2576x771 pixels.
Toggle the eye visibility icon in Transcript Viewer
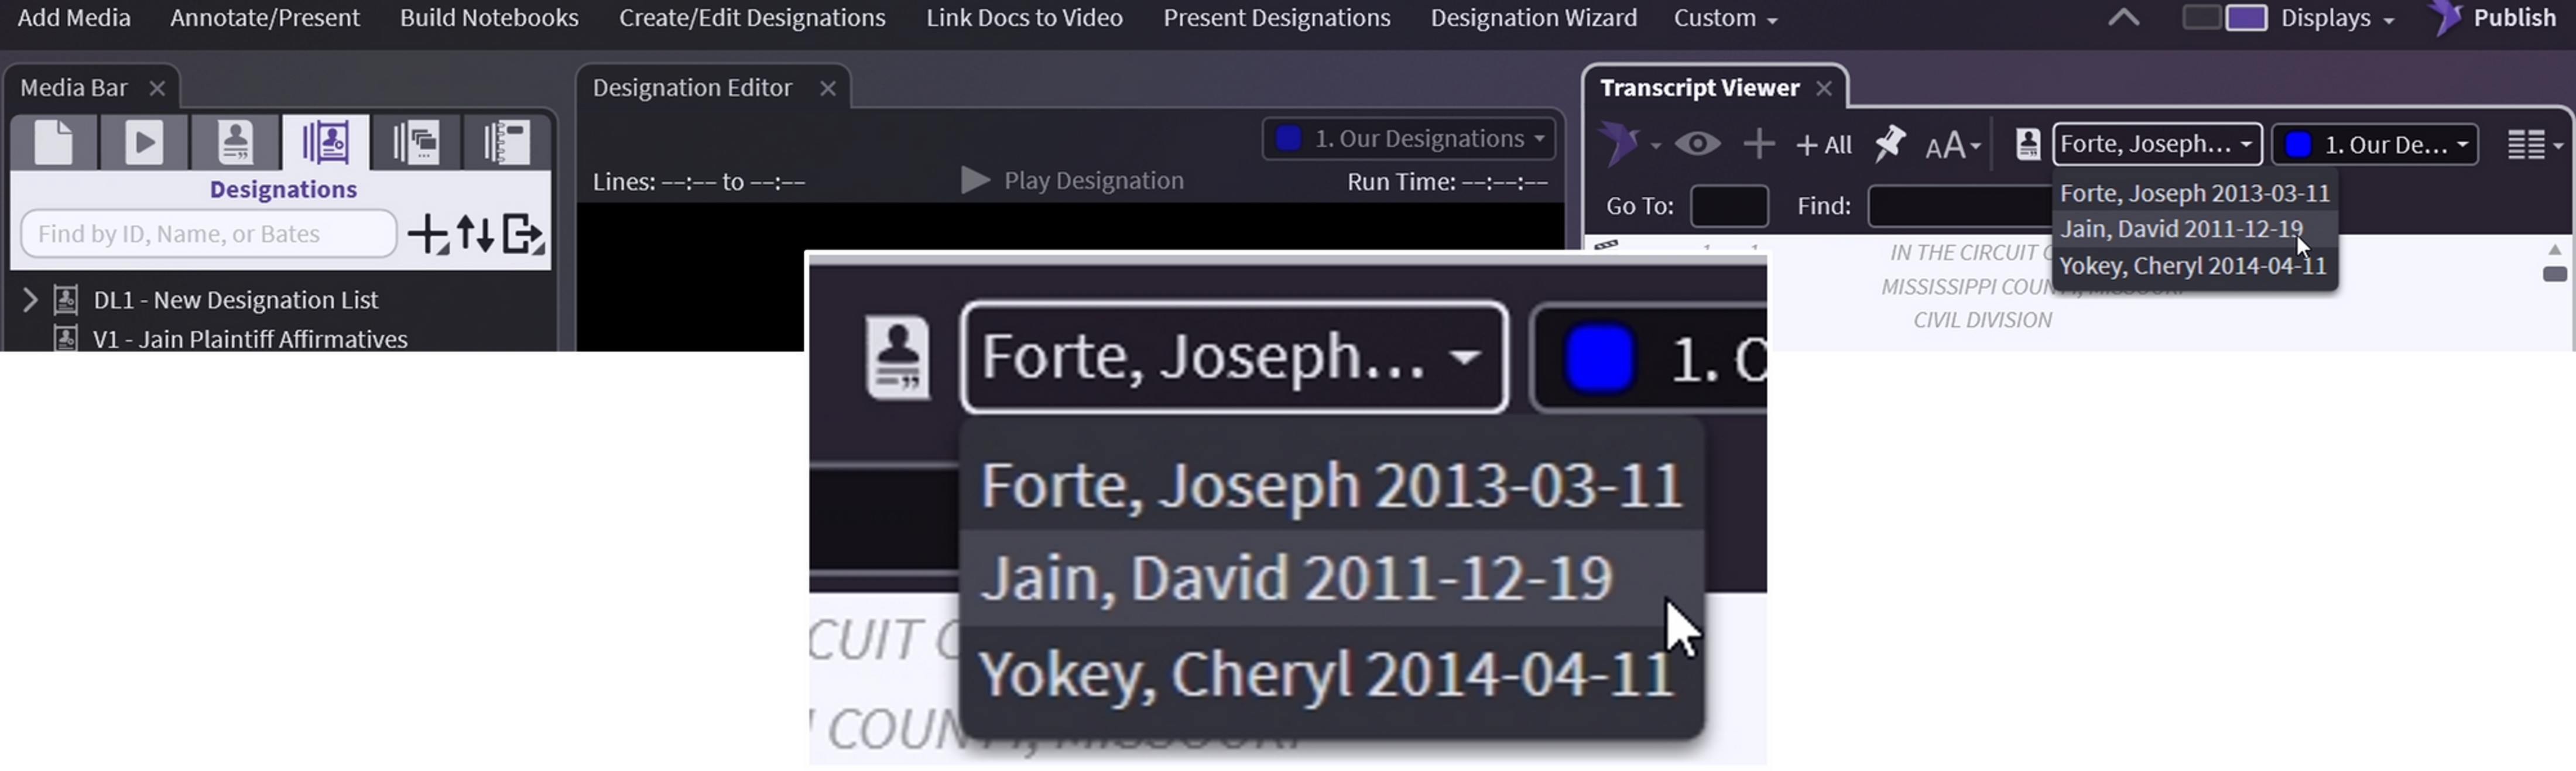[x=1697, y=145]
